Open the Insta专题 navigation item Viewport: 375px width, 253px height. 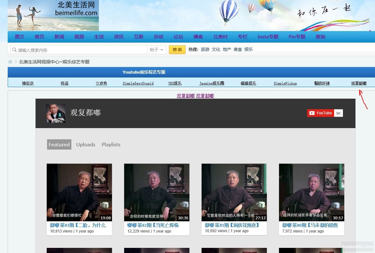click(x=268, y=37)
